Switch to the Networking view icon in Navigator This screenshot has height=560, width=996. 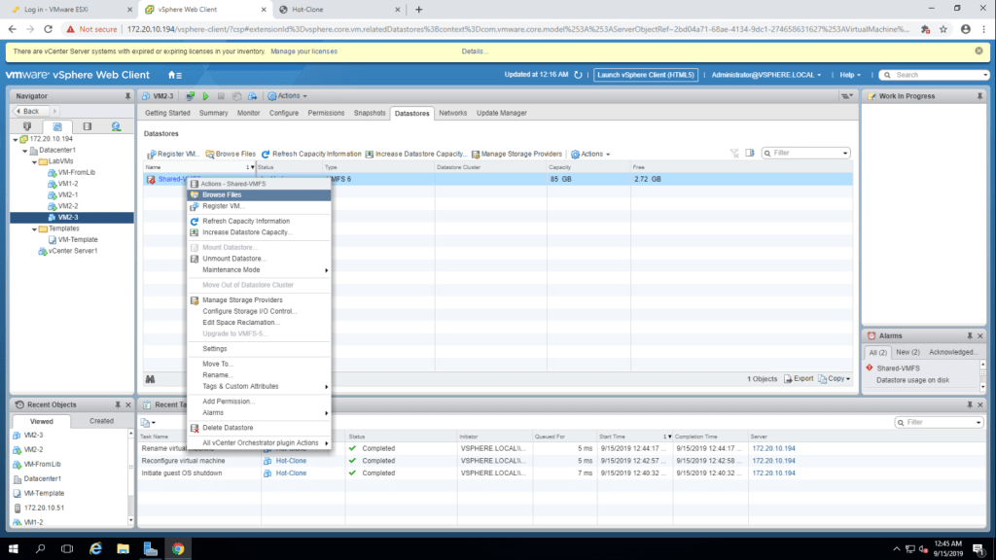click(x=117, y=126)
